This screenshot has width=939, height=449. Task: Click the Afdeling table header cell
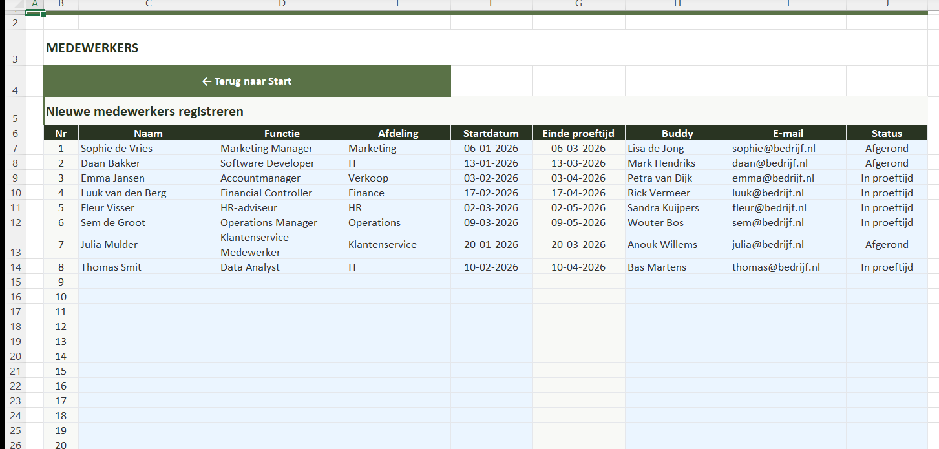(x=398, y=134)
